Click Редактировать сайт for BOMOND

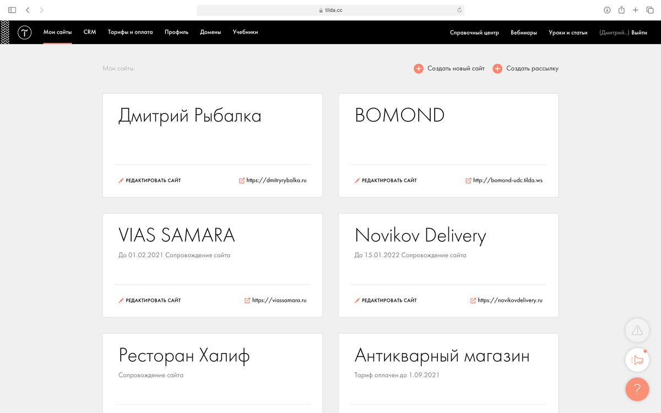pos(389,181)
